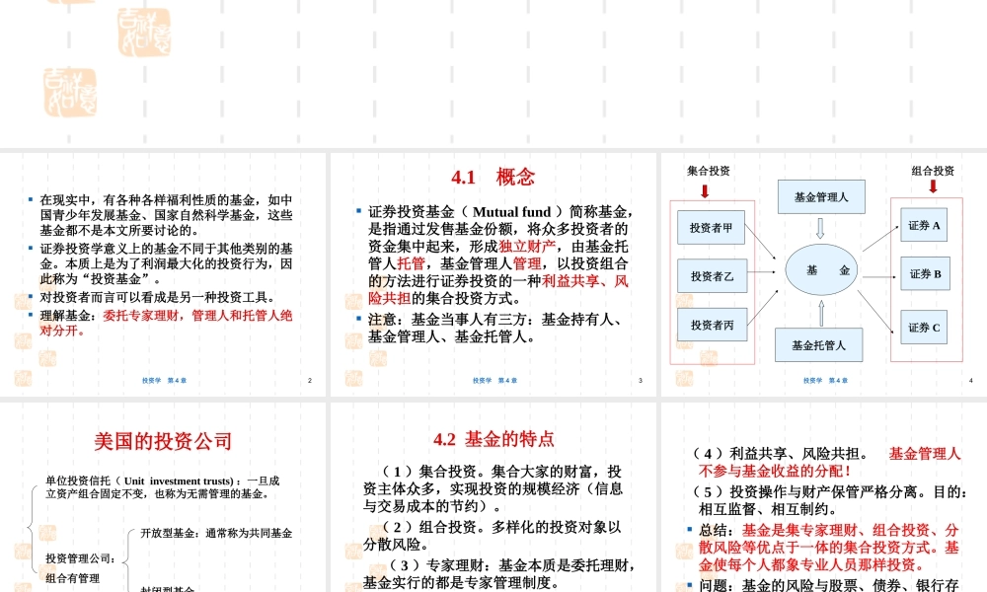Select the 基金 ellipse node
This screenshot has height=592, width=987.
818,271
